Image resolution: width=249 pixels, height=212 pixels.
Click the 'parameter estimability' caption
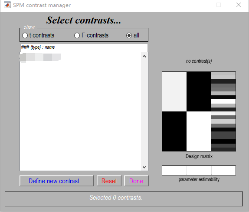point(199,179)
